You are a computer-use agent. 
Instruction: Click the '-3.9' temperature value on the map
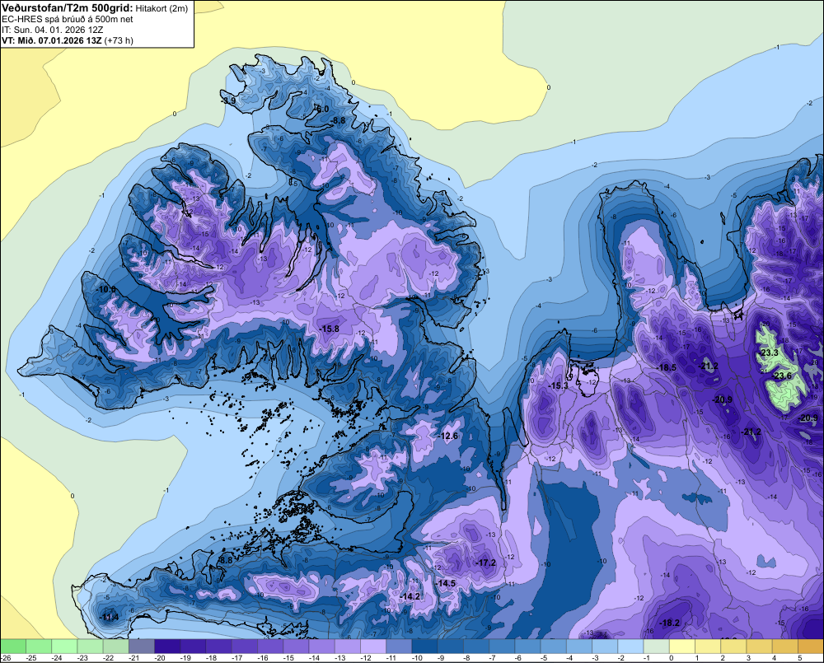coord(228,100)
